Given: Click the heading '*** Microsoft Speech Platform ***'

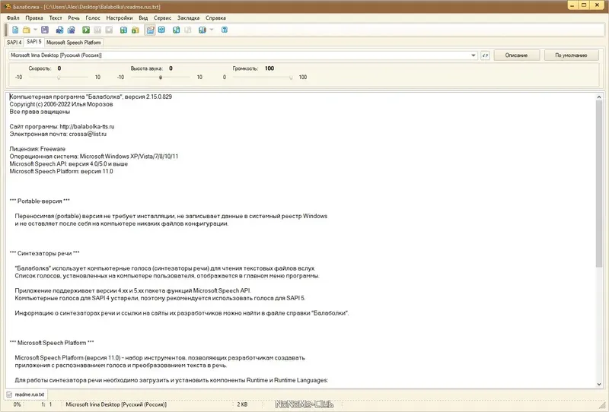Looking at the screenshot, I should [52, 343].
